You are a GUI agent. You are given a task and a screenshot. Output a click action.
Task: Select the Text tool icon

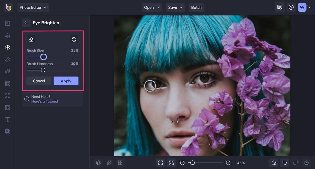pos(8,120)
